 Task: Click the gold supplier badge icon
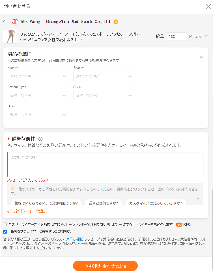pyautogui.click(x=116, y=22)
